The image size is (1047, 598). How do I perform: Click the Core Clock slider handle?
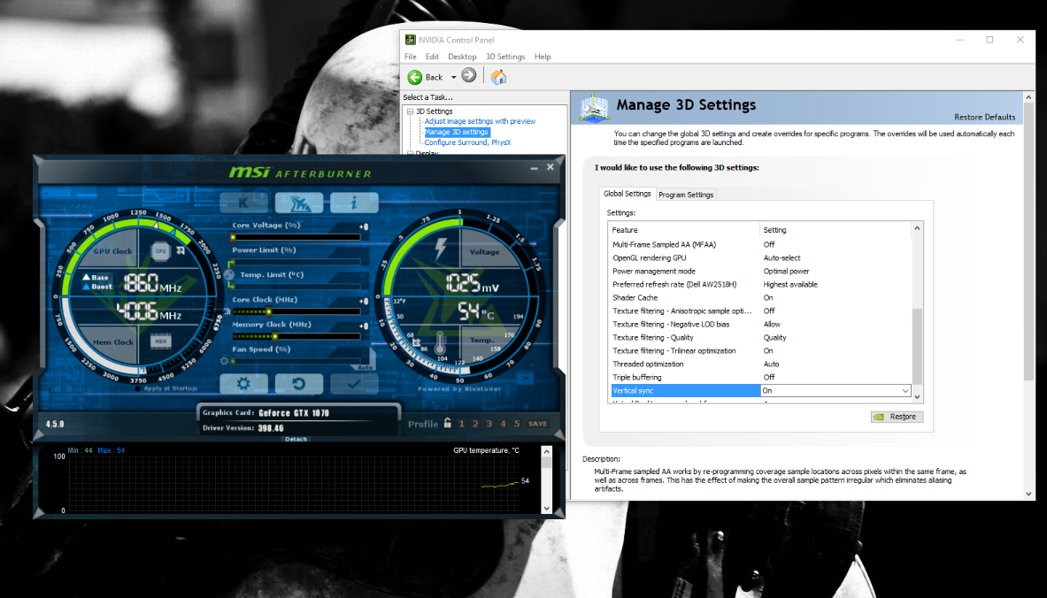point(269,311)
